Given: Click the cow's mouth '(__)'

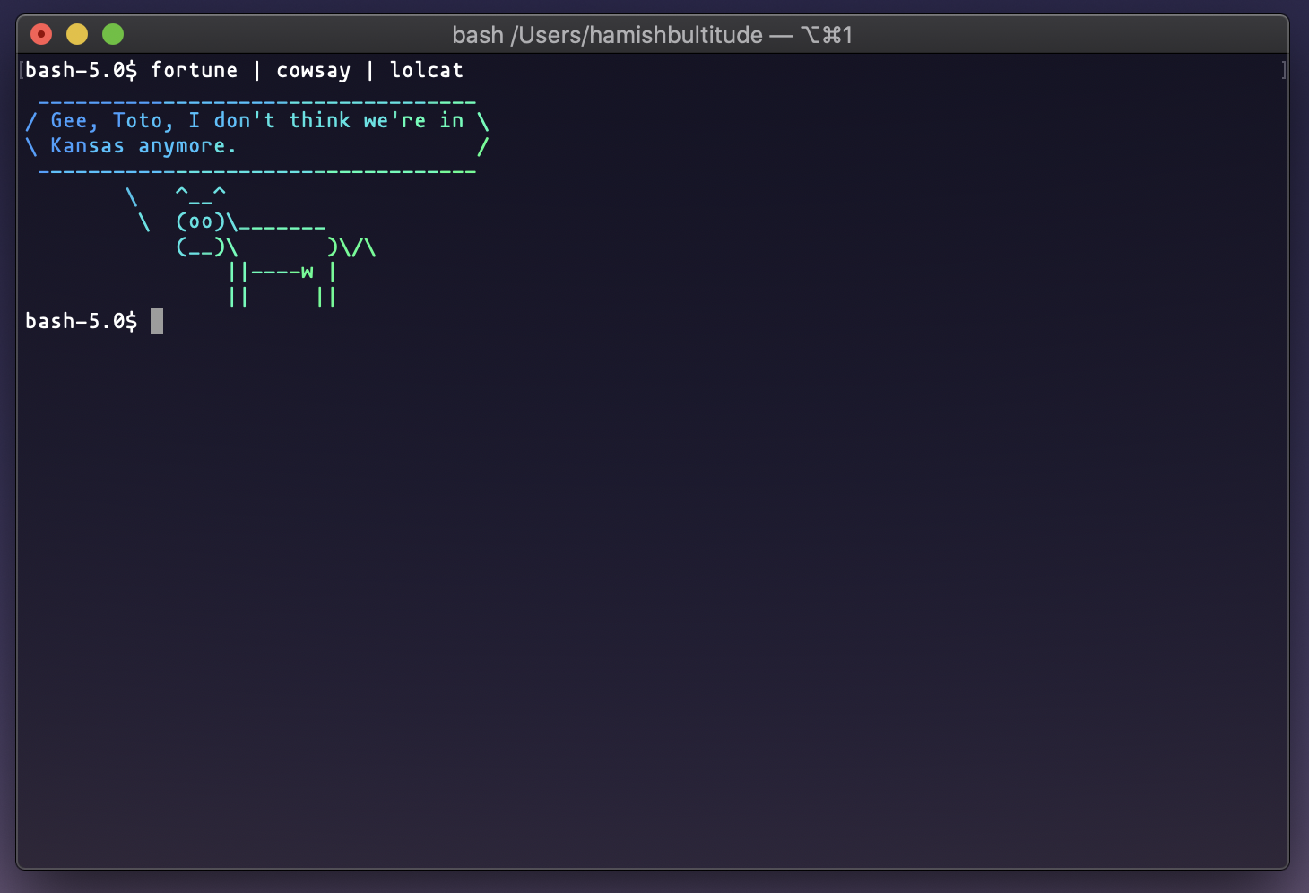Looking at the screenshot, I should 201,247.
